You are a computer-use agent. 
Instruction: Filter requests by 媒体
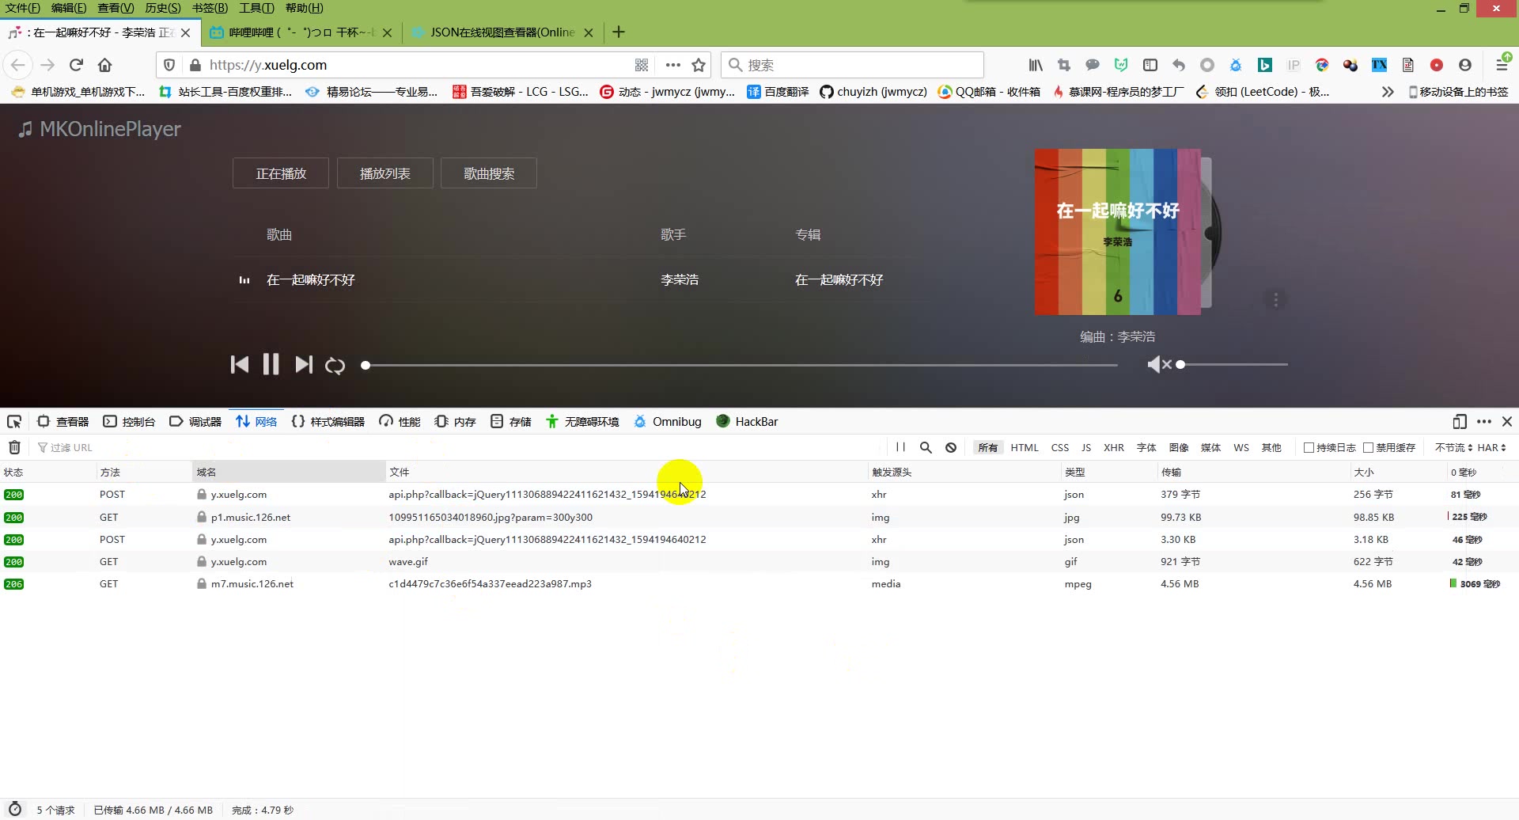1210,447
